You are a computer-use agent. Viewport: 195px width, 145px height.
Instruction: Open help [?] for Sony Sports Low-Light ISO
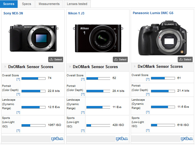tap(18, 130)
